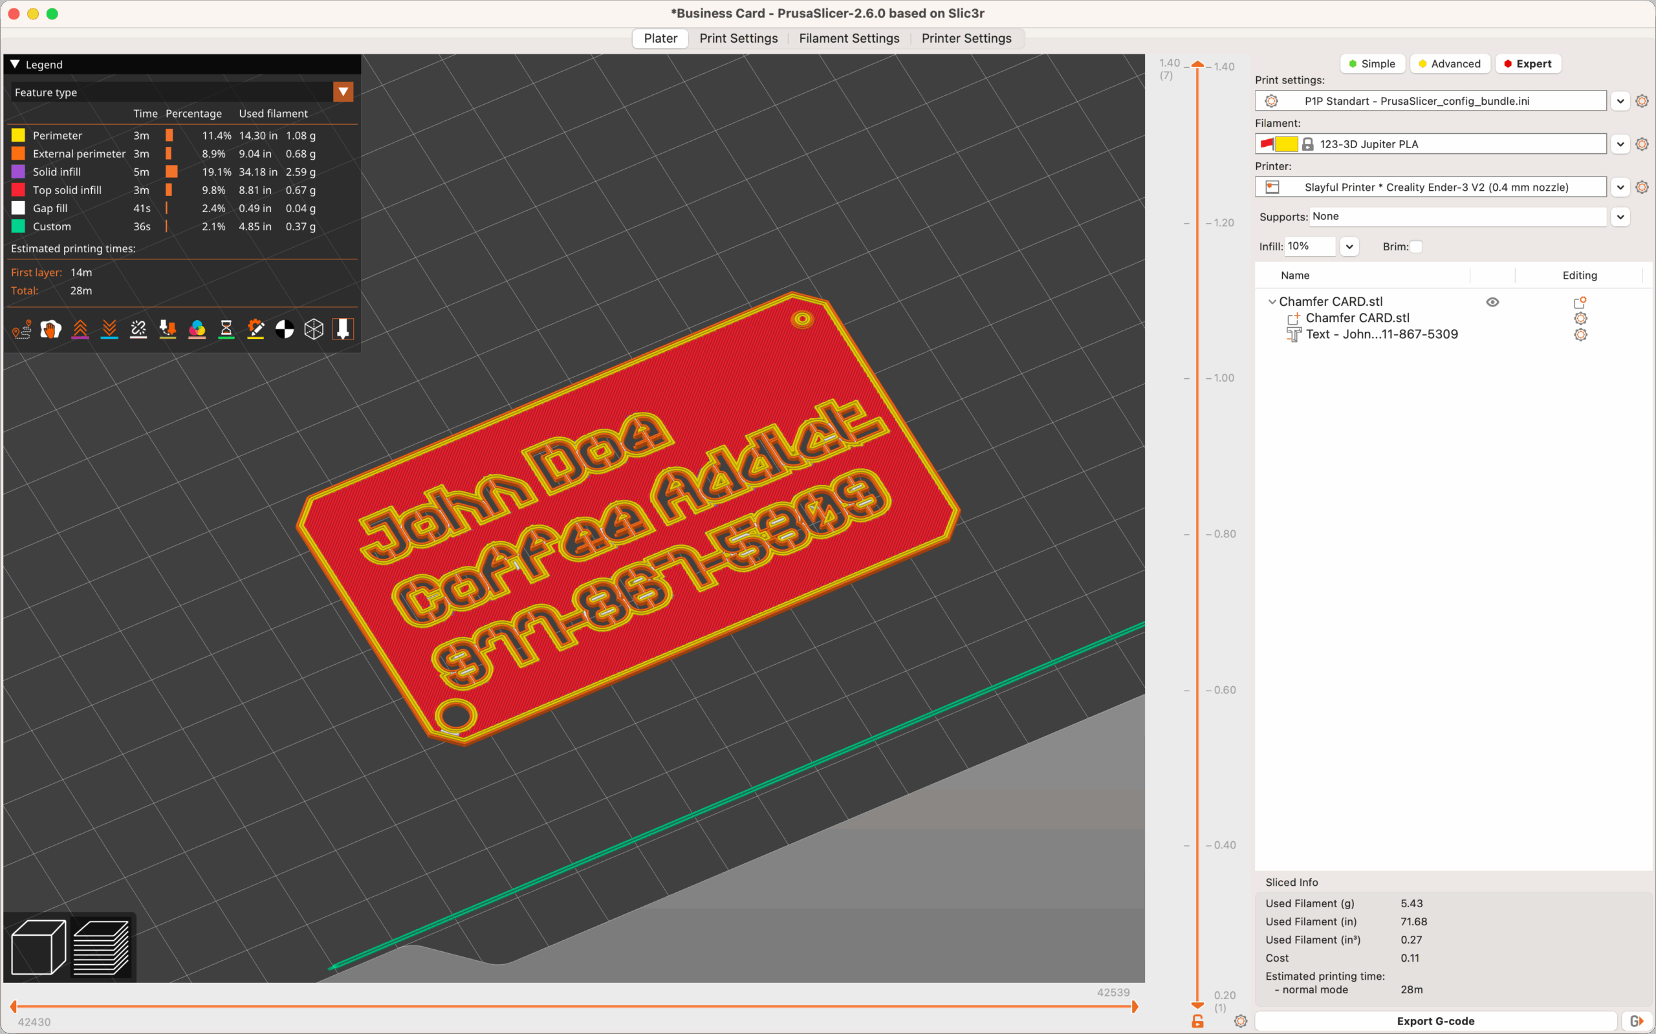1656x1034 pixels.
Task: Select Expert mode radio button
Action: (x=1527, y=63)
